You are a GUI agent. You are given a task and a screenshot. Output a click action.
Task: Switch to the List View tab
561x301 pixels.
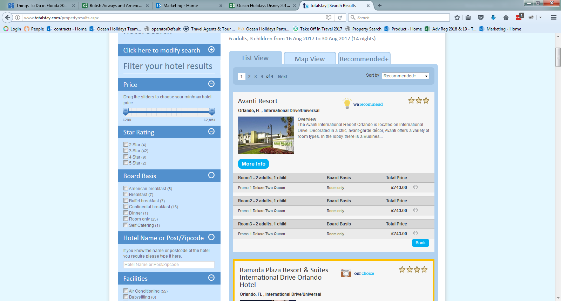pos(256,58)
